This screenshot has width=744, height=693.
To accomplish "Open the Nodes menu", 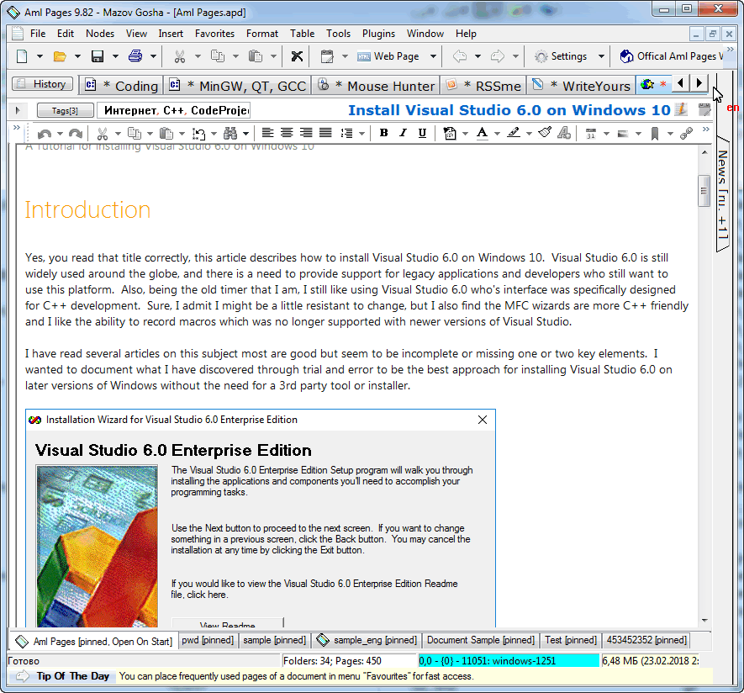I will 100,34.
